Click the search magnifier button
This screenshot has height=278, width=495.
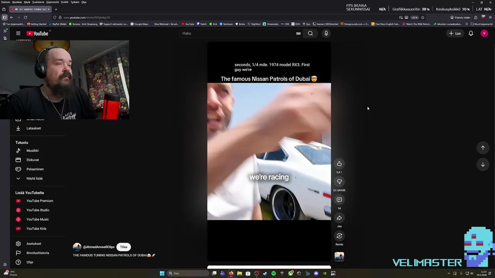(x=310, y=33)
